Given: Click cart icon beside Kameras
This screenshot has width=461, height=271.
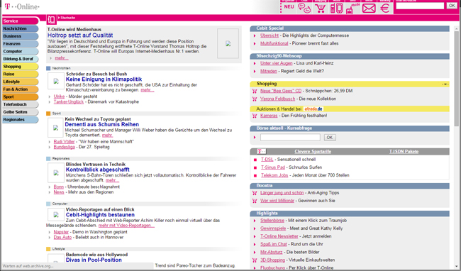Looking at the screenshot, I should [x=255, y=116].
